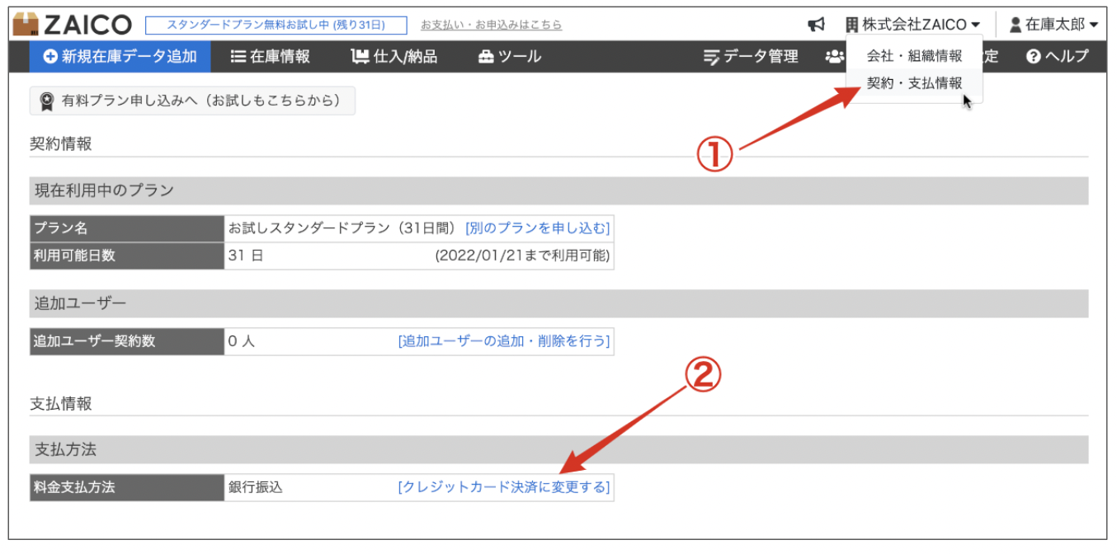Expand the 在庫太郎 user dropdown arrow

(1094, 25)
